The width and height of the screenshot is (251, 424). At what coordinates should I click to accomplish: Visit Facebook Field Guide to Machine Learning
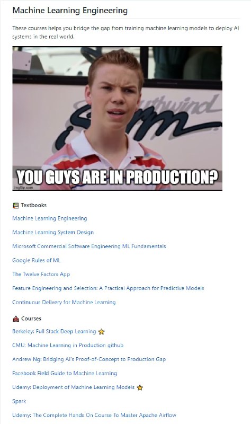point(65,374)
